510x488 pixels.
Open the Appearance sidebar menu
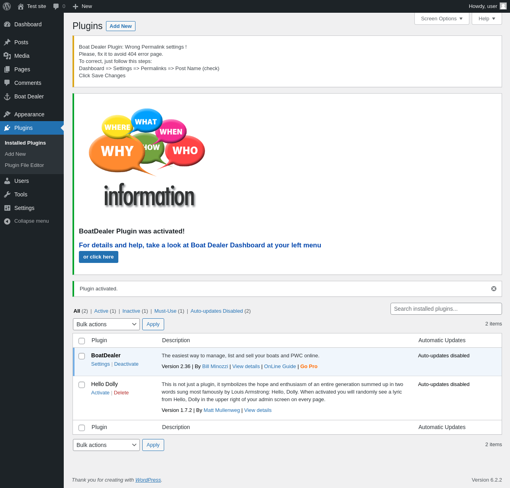click(x=32, y=114)
